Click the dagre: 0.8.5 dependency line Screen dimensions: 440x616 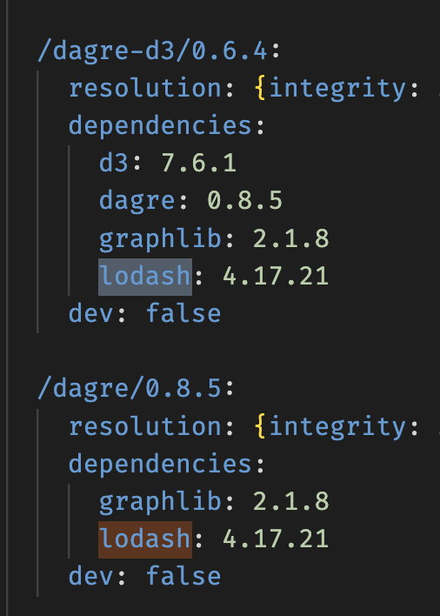[190, 201]
